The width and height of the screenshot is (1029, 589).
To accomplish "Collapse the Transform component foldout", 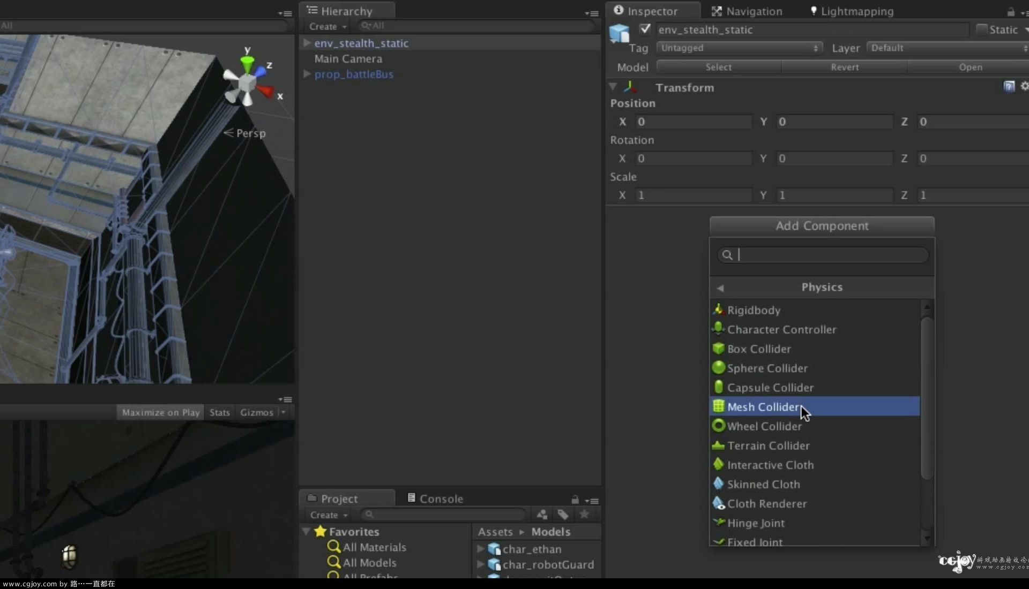I will [x=613, y=86].
